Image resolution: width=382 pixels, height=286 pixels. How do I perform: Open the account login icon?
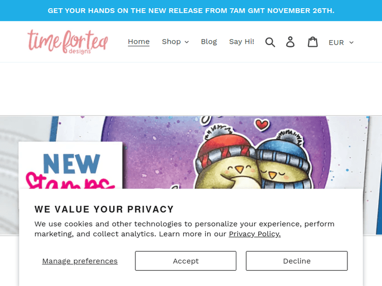pos(290,42)
